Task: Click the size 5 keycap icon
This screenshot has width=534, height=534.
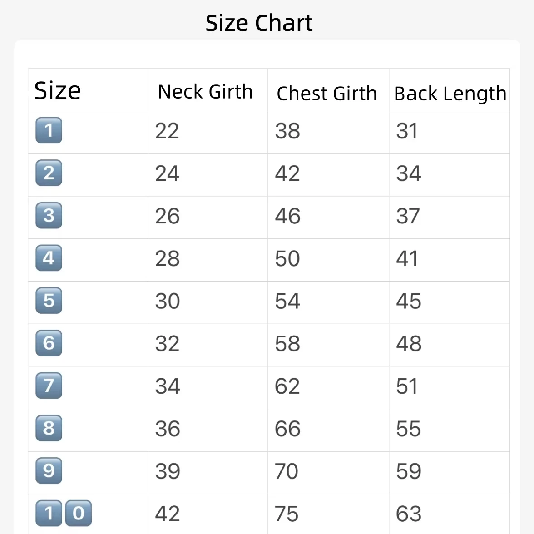Action: coord(49,301)
